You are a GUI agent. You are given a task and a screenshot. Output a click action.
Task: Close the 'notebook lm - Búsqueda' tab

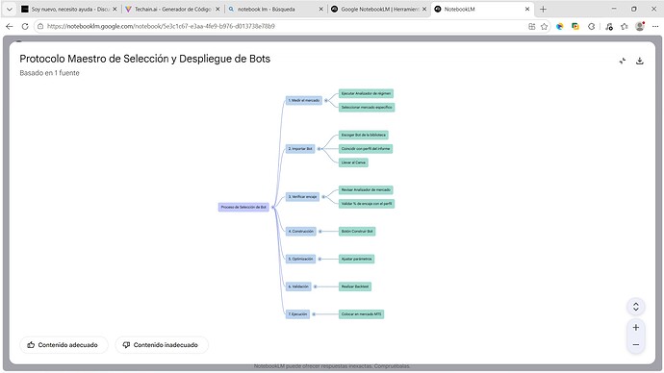(321, 9)
